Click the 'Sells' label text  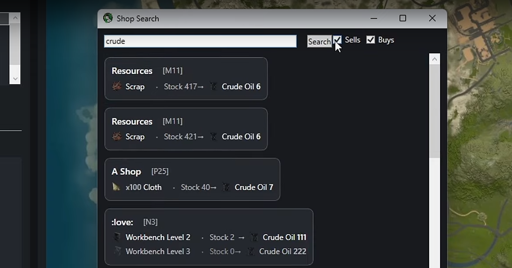click(353, 40)
